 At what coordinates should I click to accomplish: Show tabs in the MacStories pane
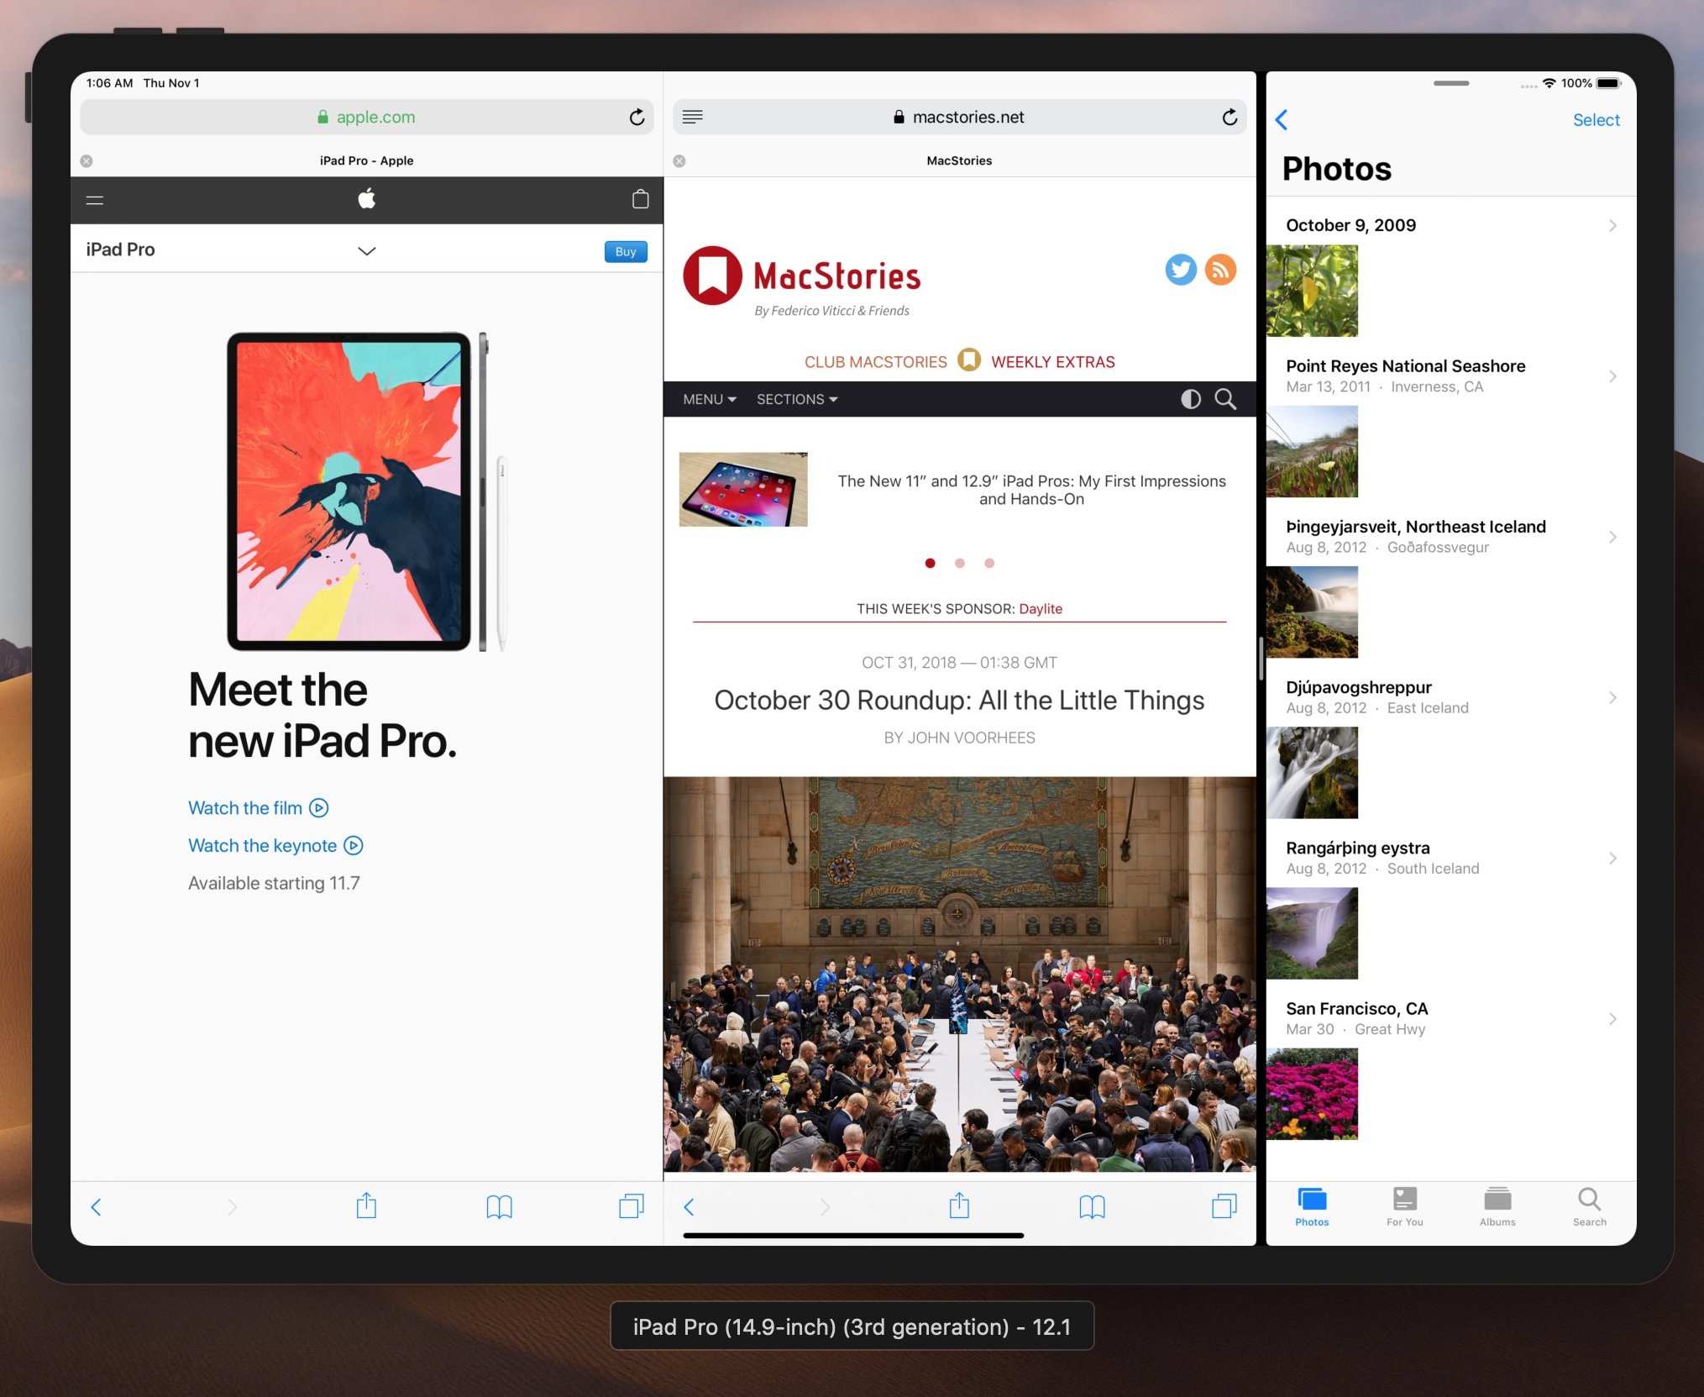[x=1224, y=1206]
